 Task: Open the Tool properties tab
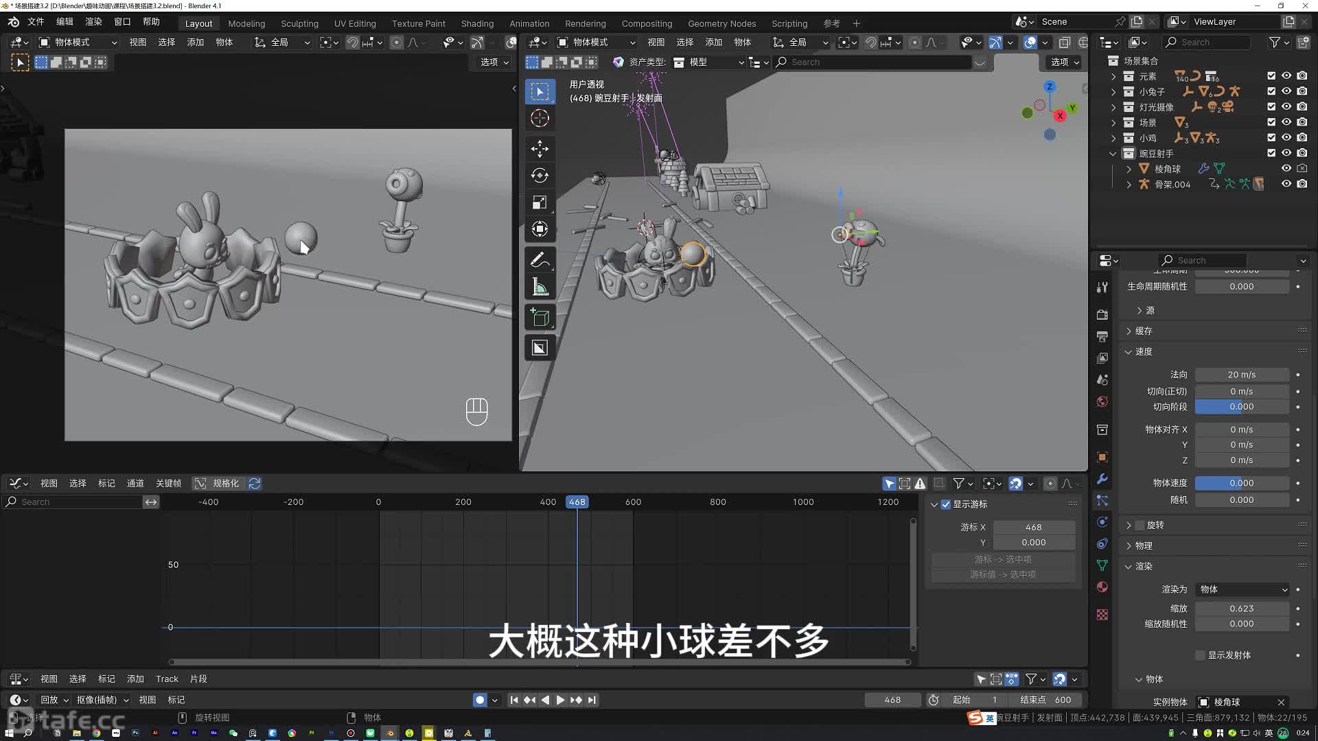point(1102,287)
